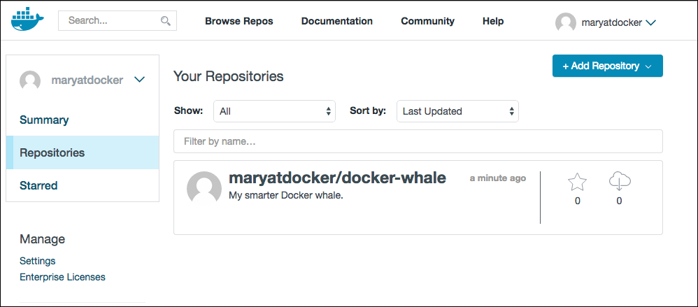Click the search magnifying glass icon
This screenshot has width=698, height=307.
pos(166,21)
